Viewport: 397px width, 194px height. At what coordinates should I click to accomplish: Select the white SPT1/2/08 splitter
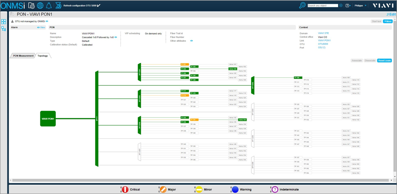[x=252, y=165]
